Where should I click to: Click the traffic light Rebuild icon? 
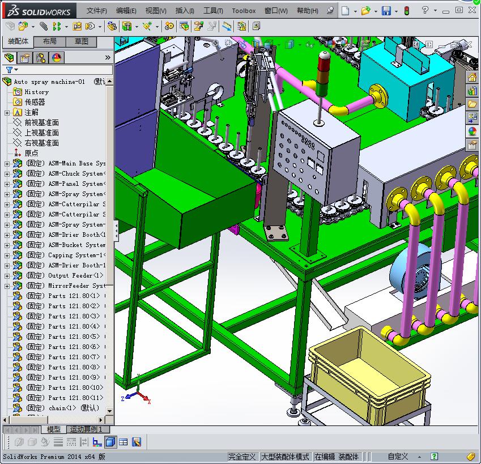(406, 11)
